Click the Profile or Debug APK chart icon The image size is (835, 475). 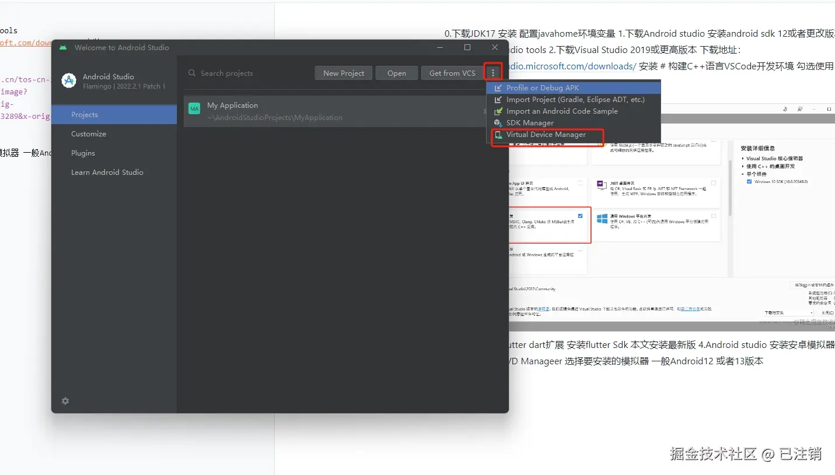point(499,87)
